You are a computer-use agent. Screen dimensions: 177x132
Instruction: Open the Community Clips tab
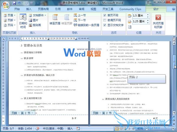tap(130, 9)
